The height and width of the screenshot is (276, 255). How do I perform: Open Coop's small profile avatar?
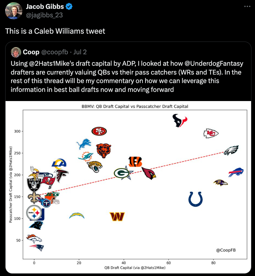(16, 52)
